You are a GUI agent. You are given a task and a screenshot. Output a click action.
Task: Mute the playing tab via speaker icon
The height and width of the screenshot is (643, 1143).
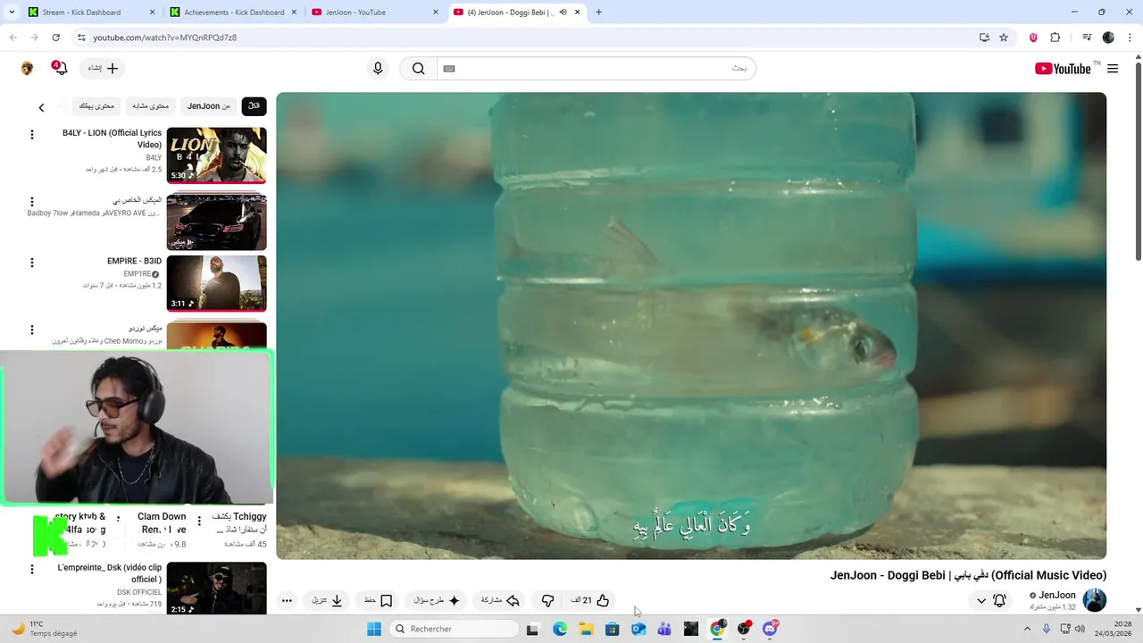coord(563,13)
